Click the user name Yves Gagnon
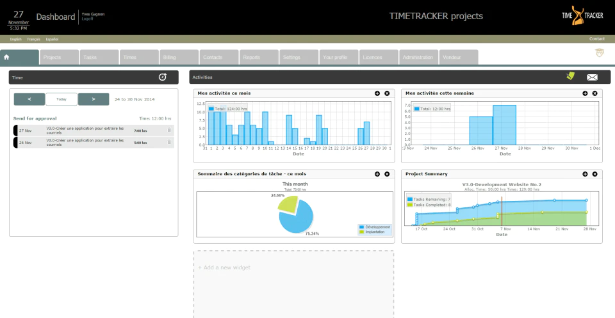 pyautogui.click(x=93, y=14)
